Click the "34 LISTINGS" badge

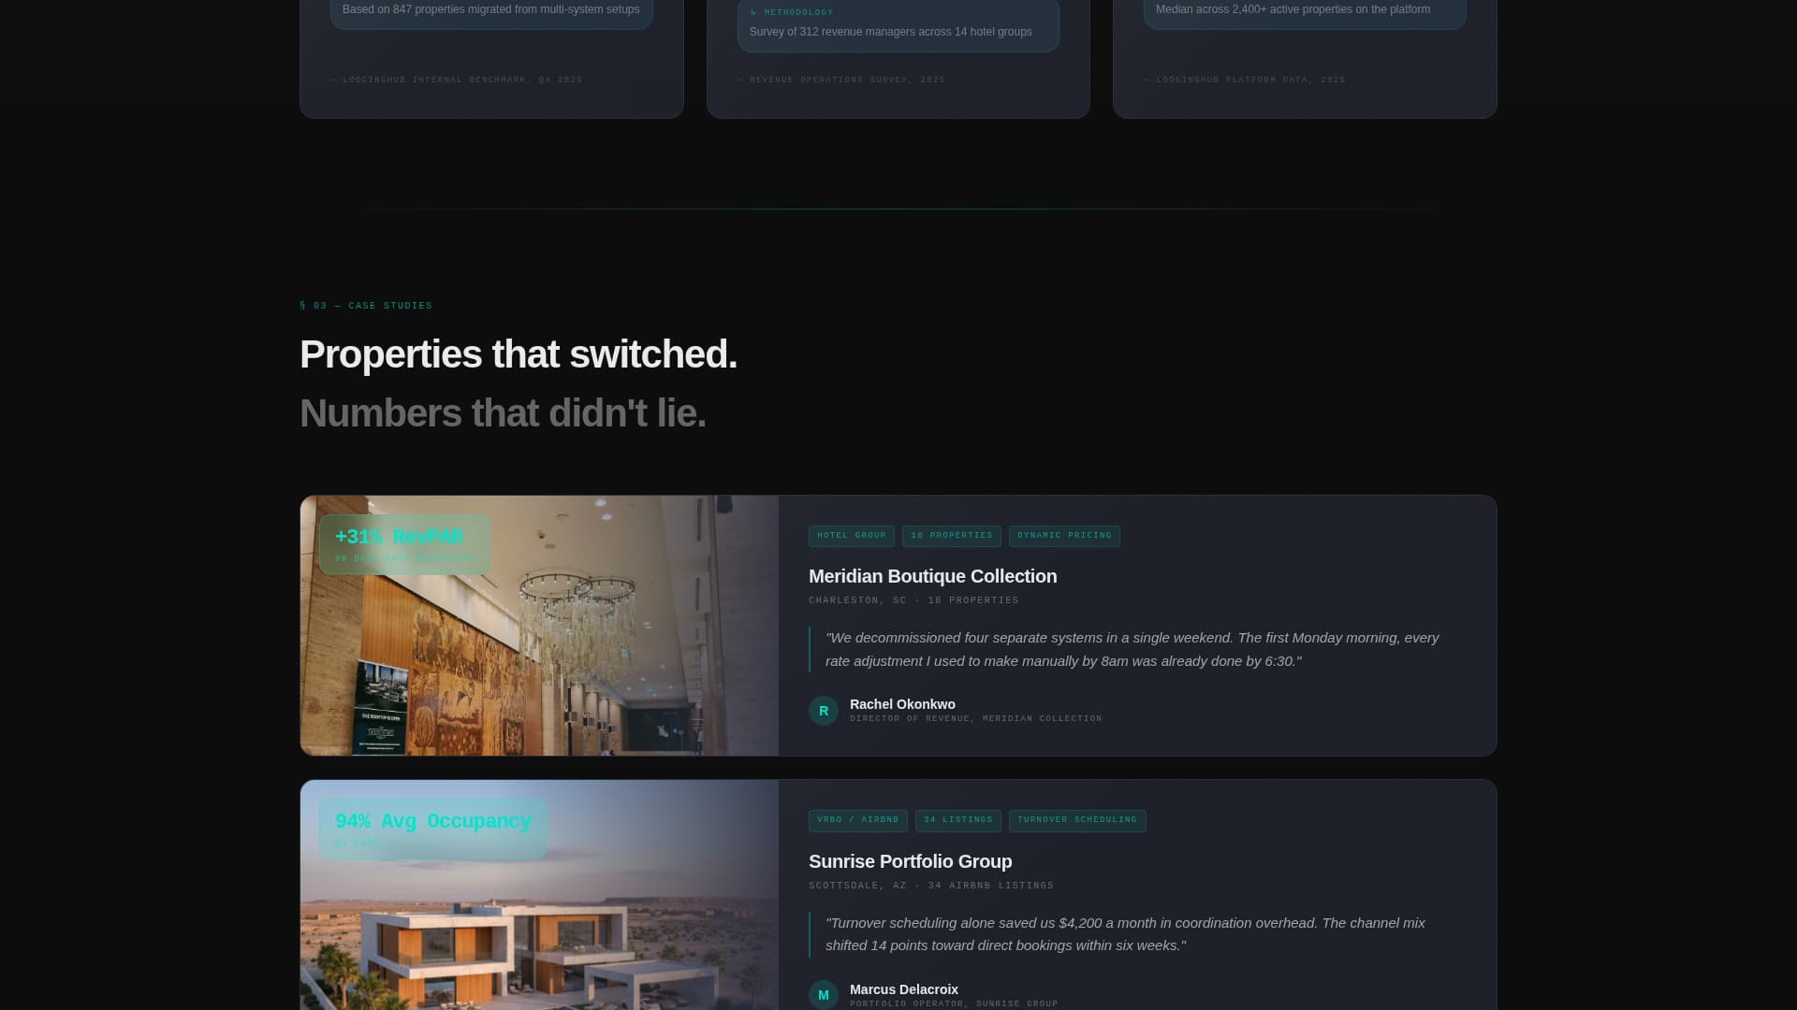click(x=957, y=820)
